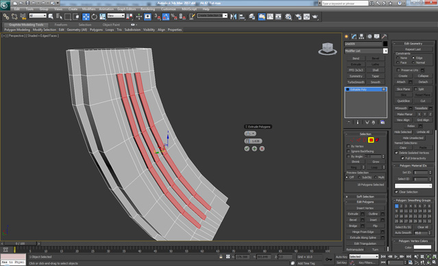Enable the By Angle checkbox
Viewport: 438px width, 266px height.
click(348, 156)
